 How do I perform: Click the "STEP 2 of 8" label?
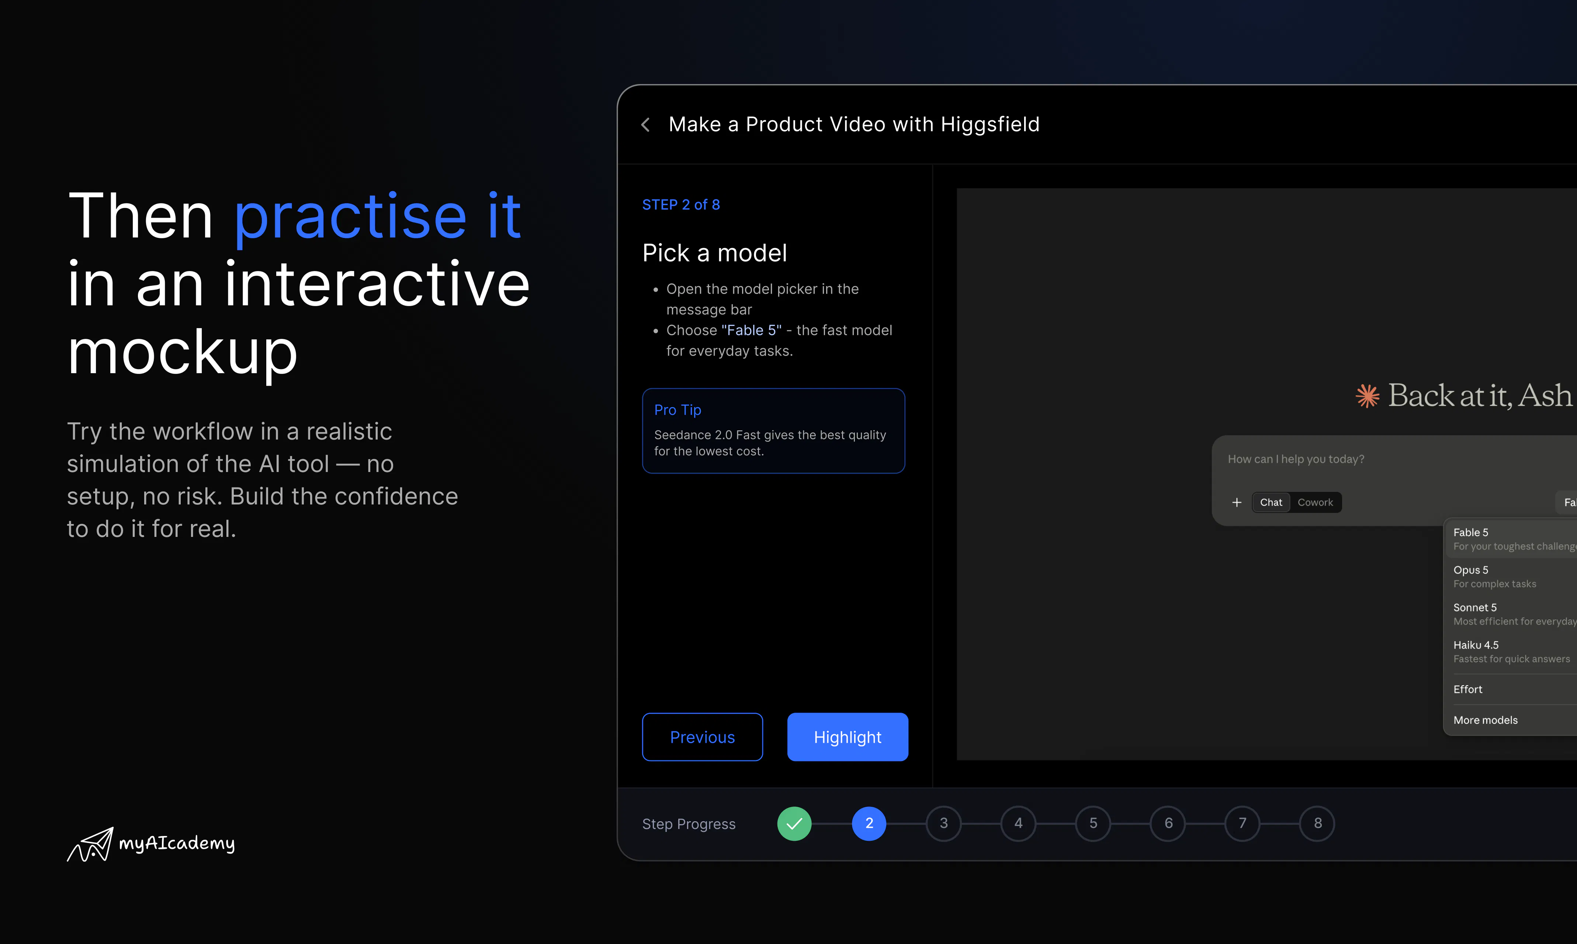tap(681, 205)
